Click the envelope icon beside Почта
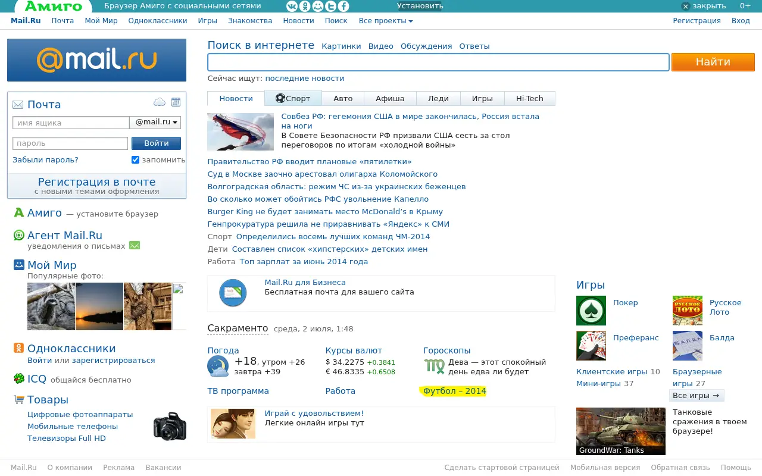 (x=18, y=105)
